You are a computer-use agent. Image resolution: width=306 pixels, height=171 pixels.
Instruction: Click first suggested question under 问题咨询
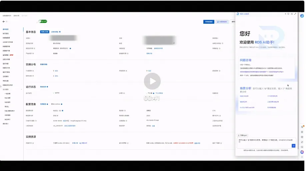[x=245, y=65]
